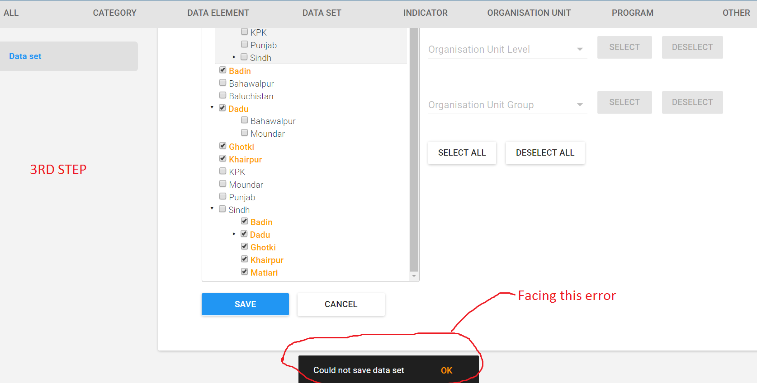Select Data set in the left sidebar

(x=25, y=56)
